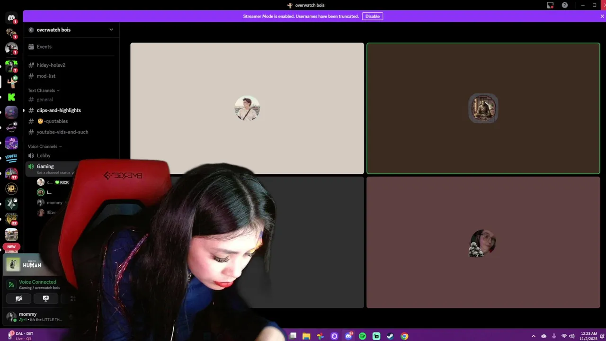Click the volume speaker tray icon
The image size is (606, 341).
pyautogui.click(x=572, y=336)
